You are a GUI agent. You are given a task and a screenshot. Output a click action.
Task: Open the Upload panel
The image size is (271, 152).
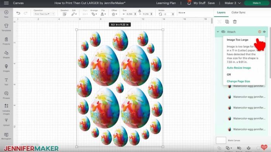(6, 122)
